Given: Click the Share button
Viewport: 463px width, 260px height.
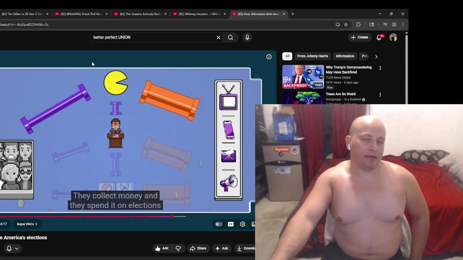Looking at the screenshot, I should click(198, 248).
